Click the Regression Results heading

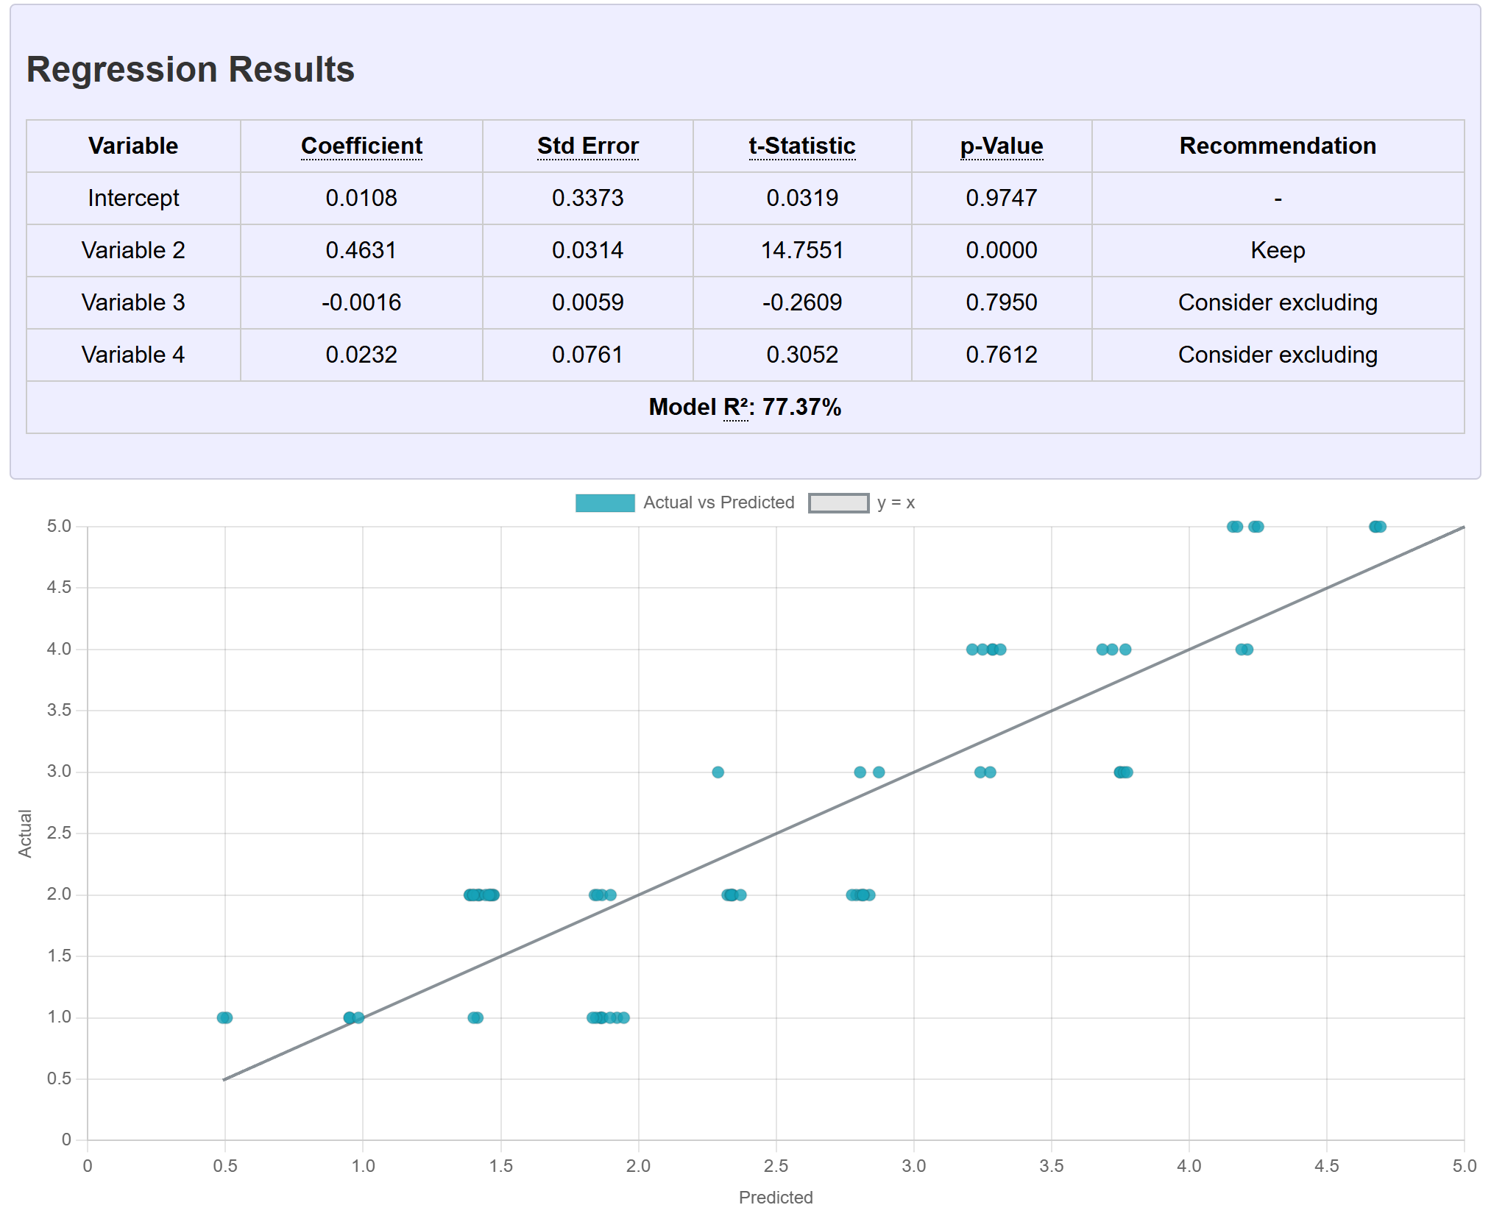point(191,69)
